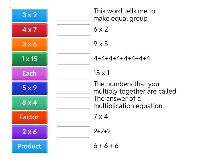This screenshot has width=216, height=162.
Task: Click the answer box next to '7 x 4'
Action: point(73,117)
